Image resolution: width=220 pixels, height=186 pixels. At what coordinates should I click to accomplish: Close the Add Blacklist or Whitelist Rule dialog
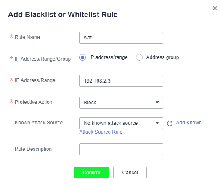215,8
